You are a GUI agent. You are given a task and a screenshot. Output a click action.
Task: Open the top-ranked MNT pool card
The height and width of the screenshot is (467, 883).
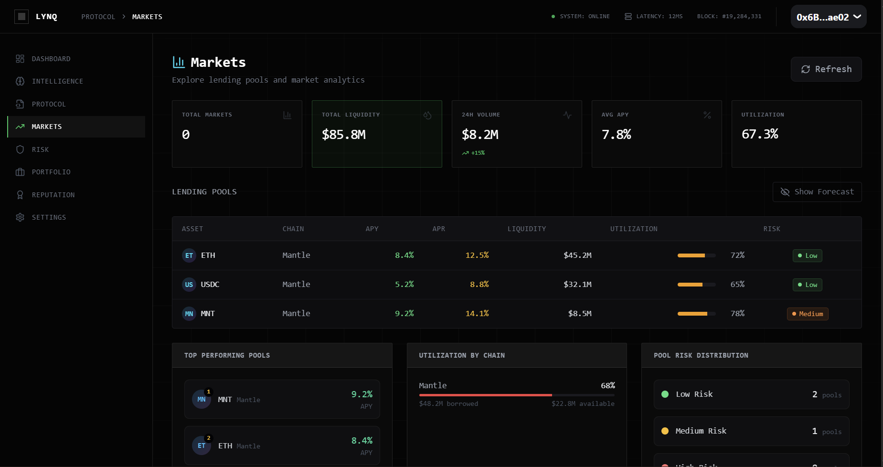coord(282,399)
